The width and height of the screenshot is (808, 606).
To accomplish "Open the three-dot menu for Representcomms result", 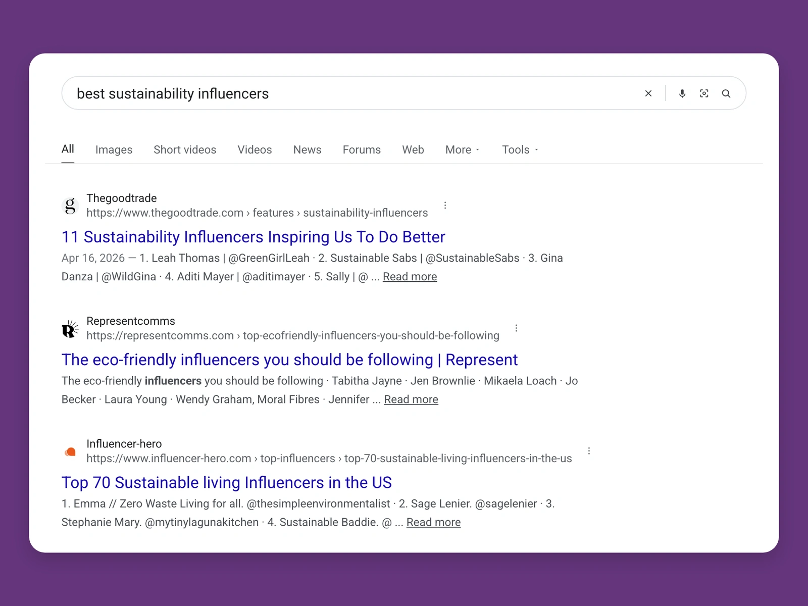I will pos(516,328).
